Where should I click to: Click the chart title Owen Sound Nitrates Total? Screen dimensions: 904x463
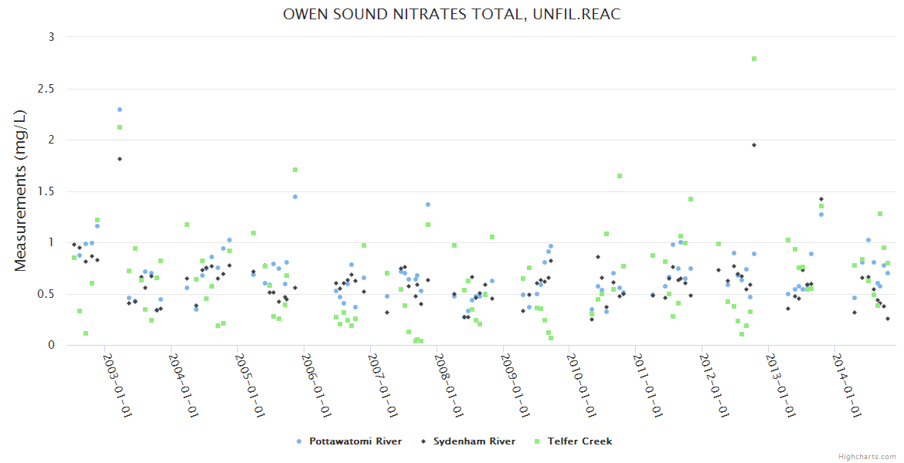click(452, 15)
